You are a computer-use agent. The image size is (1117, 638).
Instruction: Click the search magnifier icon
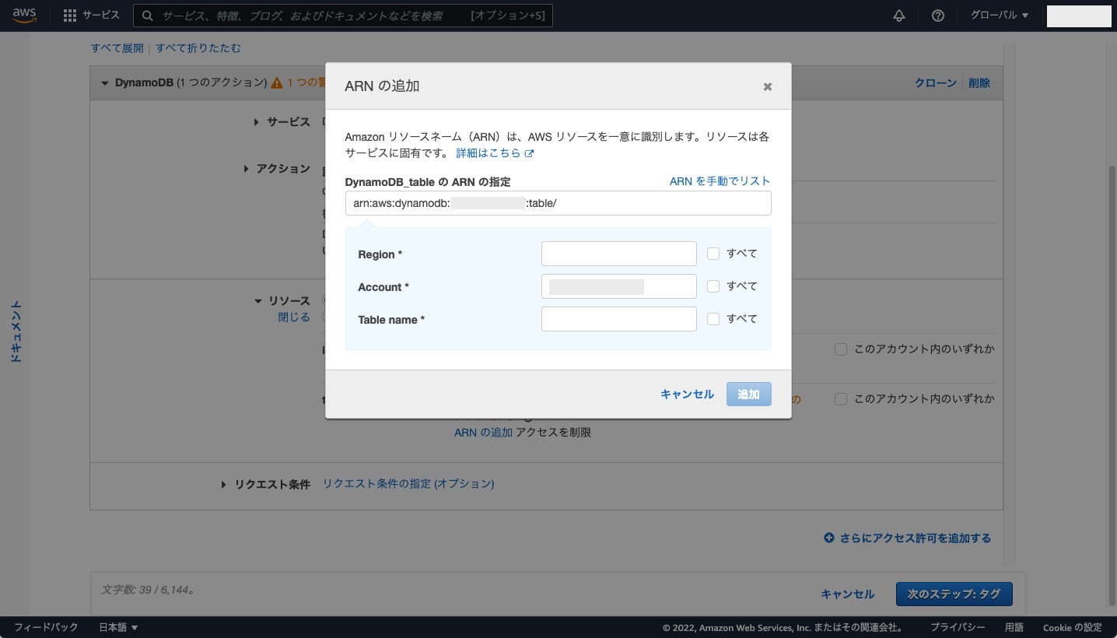[x=148, y=16]
